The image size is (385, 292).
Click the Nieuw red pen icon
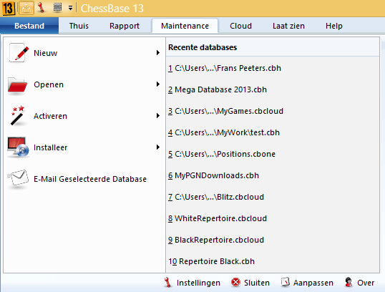[19, 53]
